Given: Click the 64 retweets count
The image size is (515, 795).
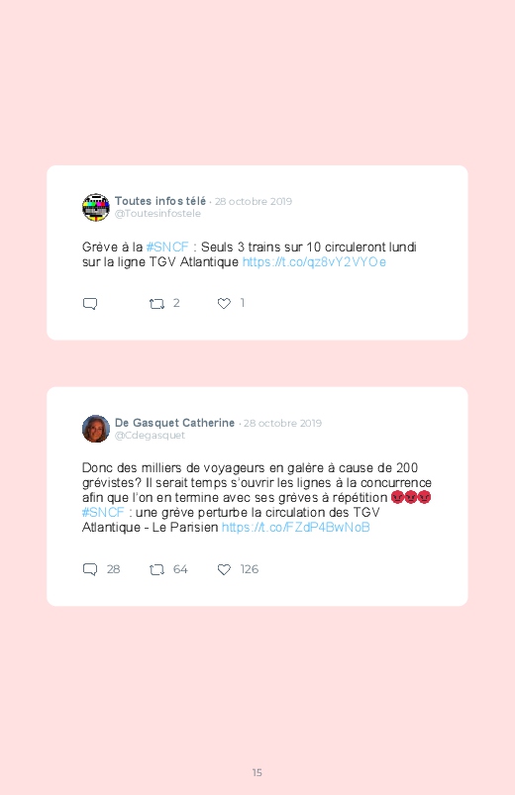Looking at the screenshot, I should tap(180, 569).
